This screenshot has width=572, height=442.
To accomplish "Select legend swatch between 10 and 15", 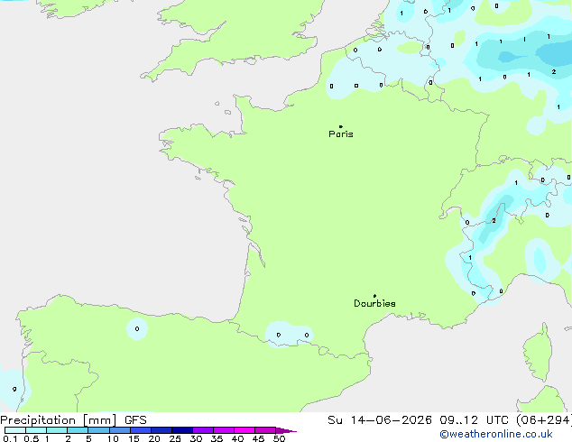I will 120,430.
